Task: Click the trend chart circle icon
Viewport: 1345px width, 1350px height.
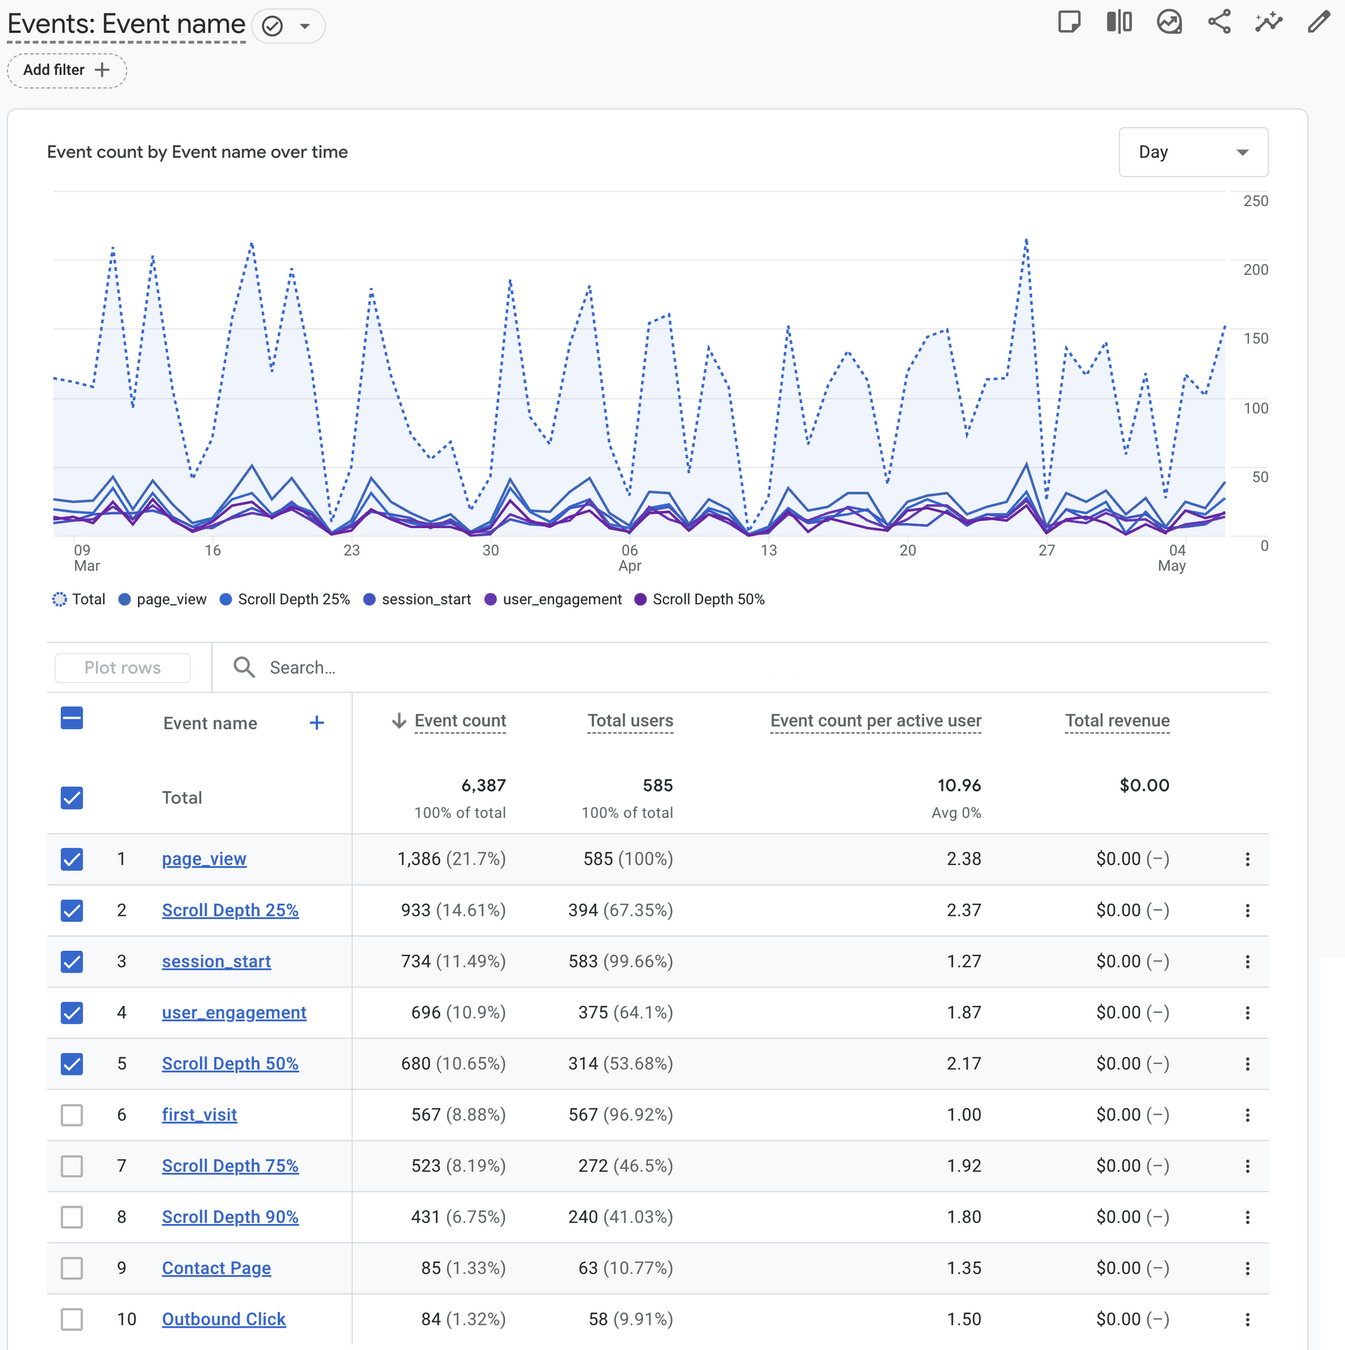Action: point(1169,22)
